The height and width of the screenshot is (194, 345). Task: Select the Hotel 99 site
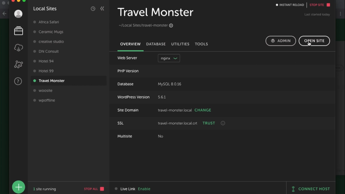pos(68,71)
